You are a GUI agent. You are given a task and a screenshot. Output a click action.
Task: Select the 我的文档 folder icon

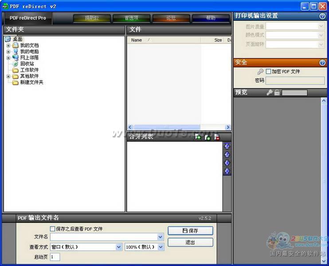16,45
